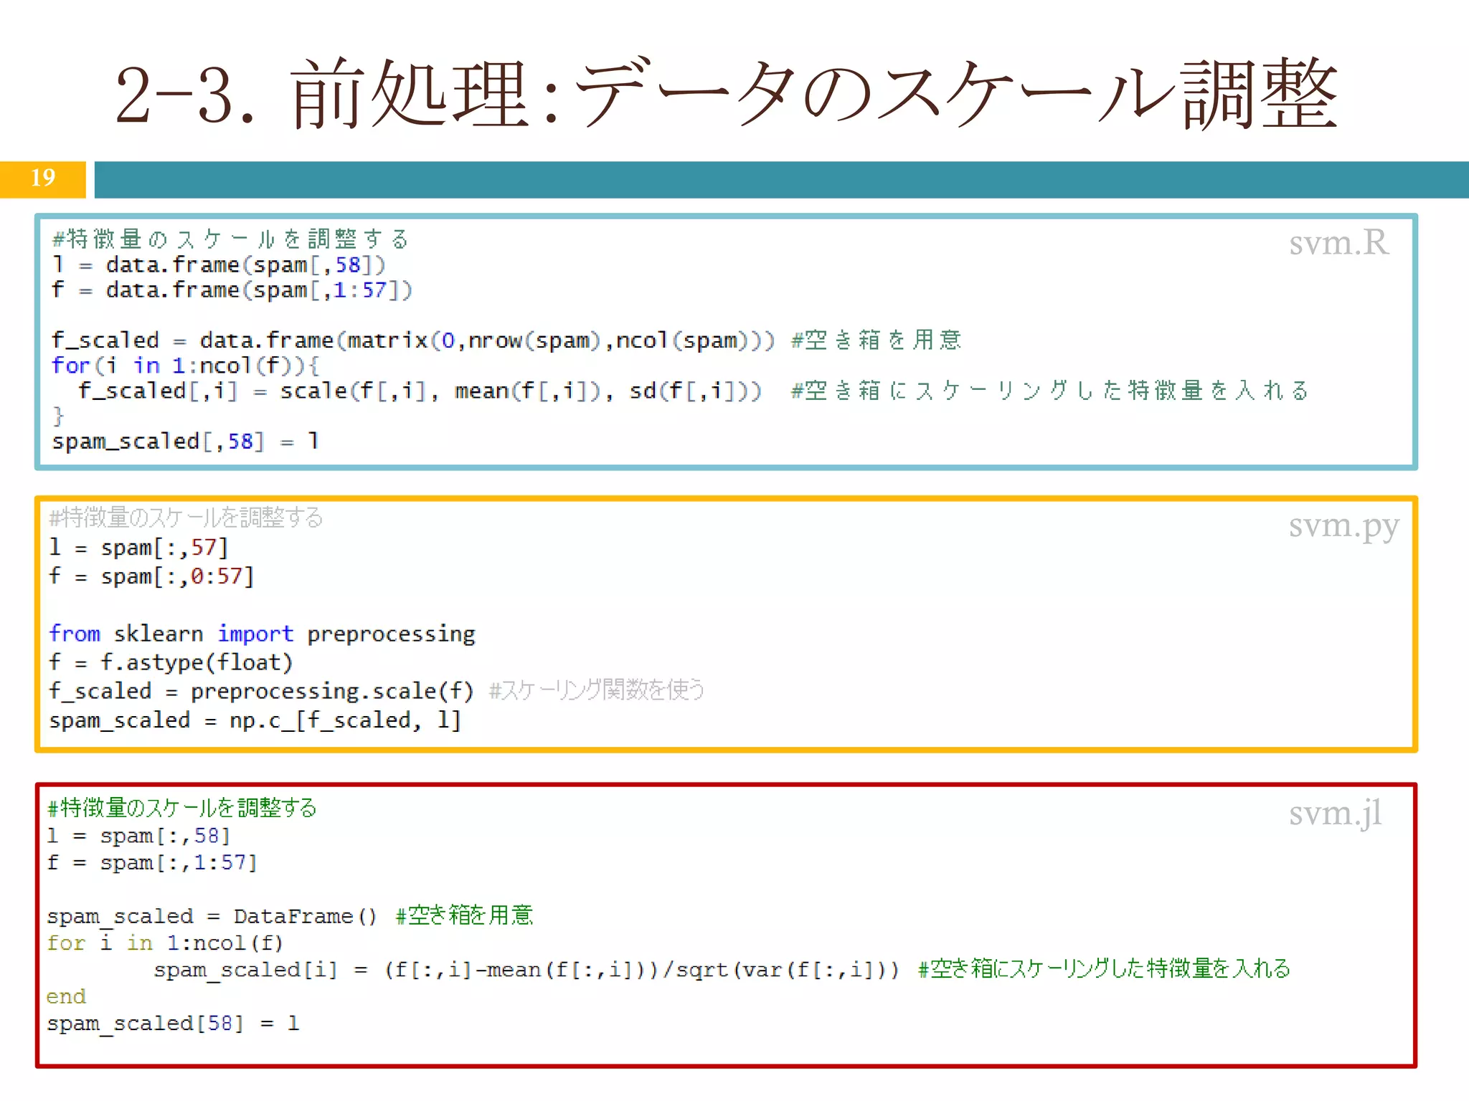Screen dimensions: 1469x1101
Task: Click the green comment atop the red Julia box
Action: (x=181, y=808)
